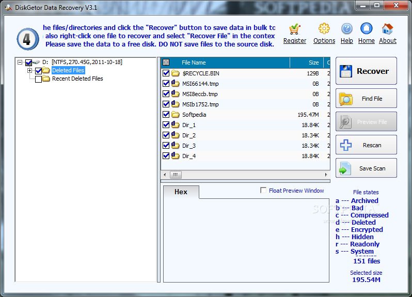Click the Save Scan button label
Image resolution: width=412 pixels, height=297 pixels.
372,168
